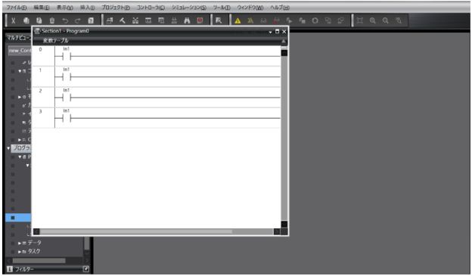Click the Section1 editor window icon
The height and width of the screenshot is (276, 472).
coord(37,31)
